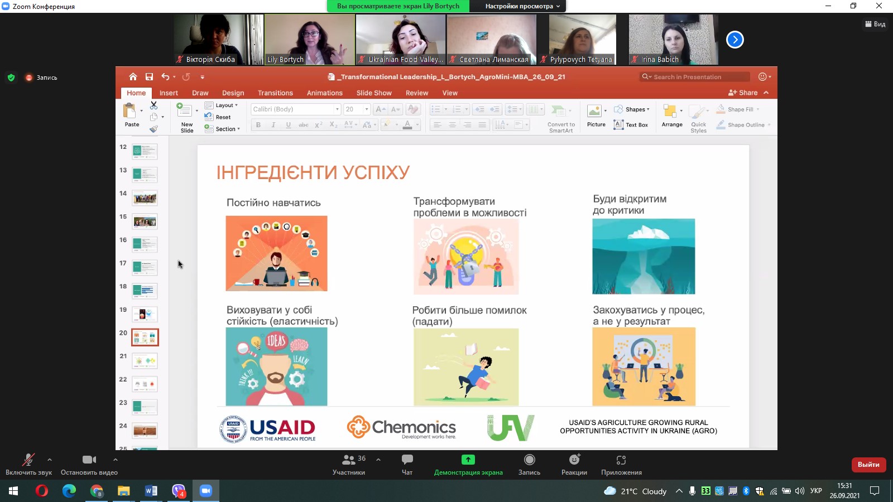The image size is (893, 502).
Task: Pick a text highlight color
Action: pyautogui.click(x=387, y=125)
